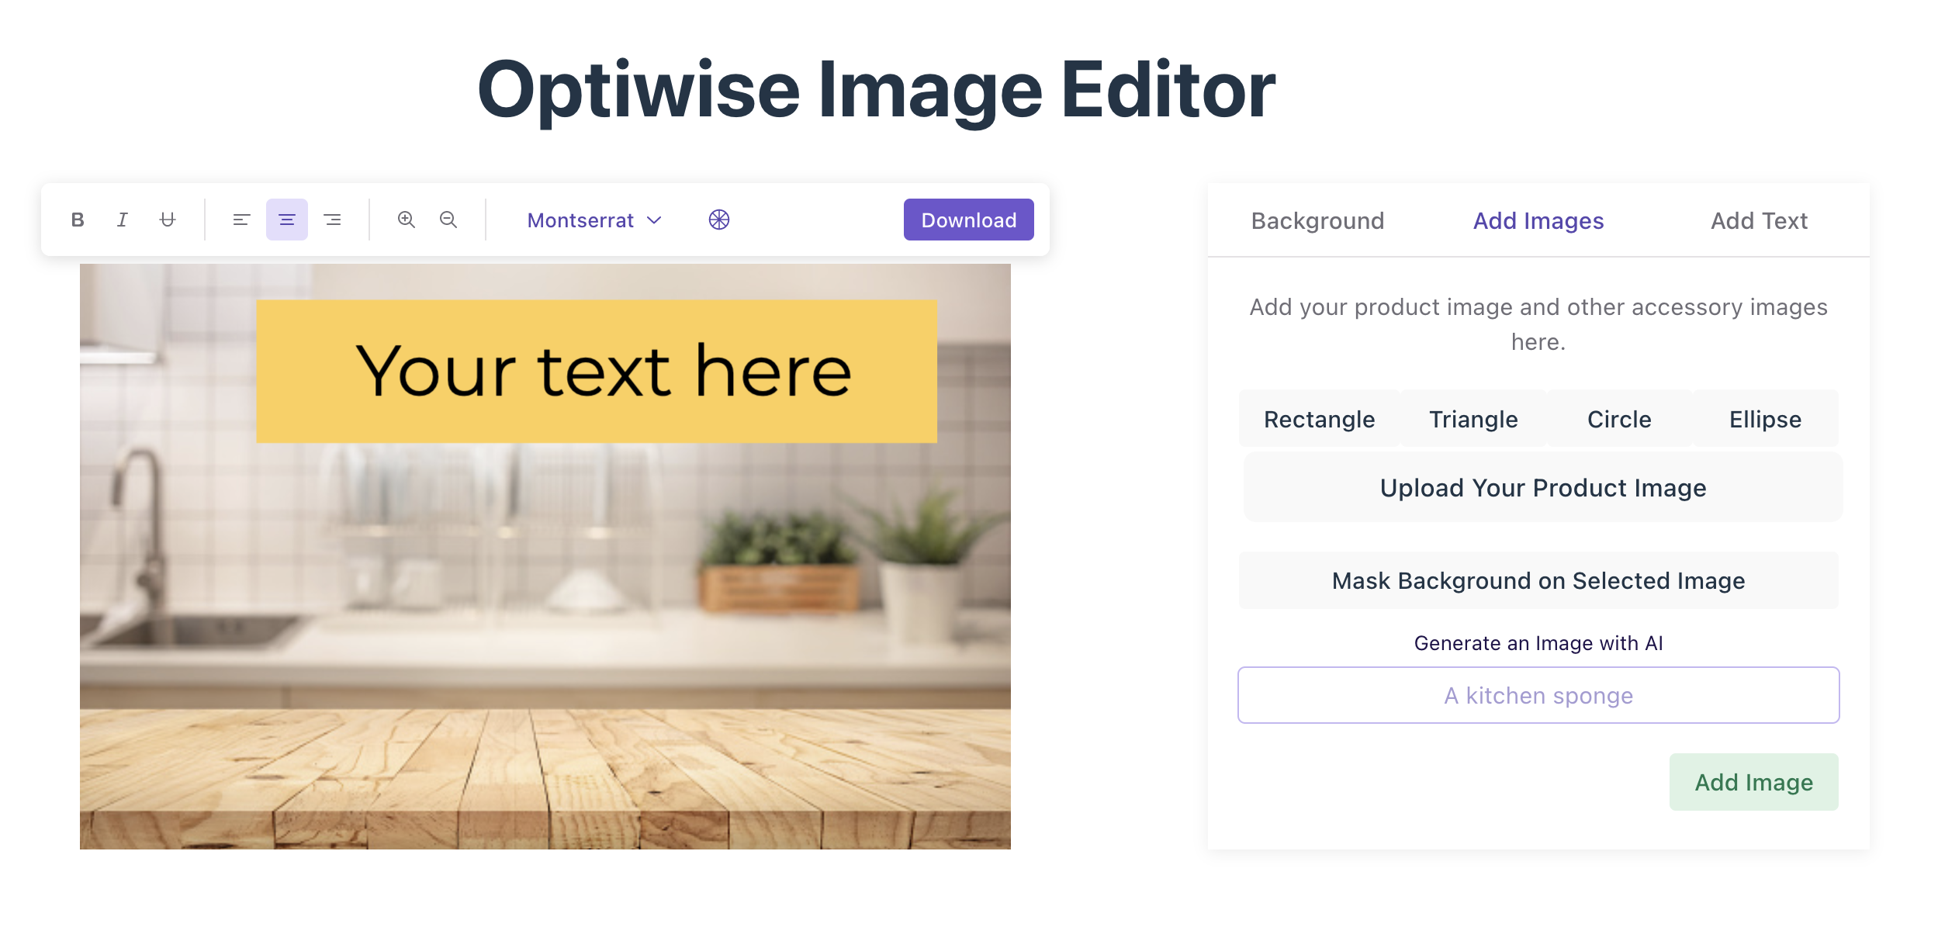Switch to the Background tab
The image size is (1938, 948).
[1315, 221]
